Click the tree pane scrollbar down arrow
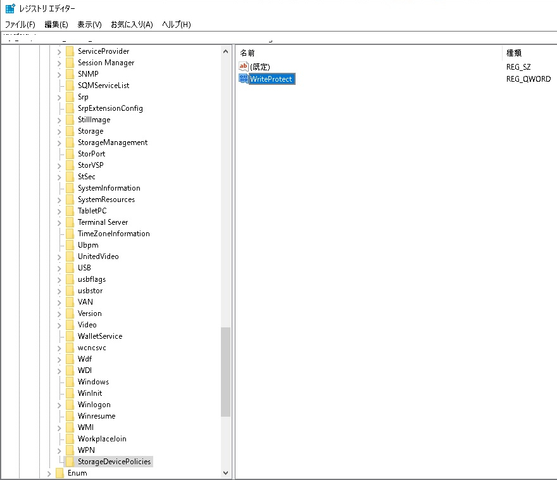The image size is (557, 480). [225, 472]
